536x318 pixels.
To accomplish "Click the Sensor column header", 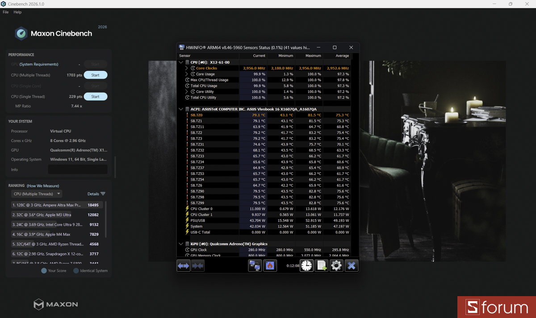I will click(x=209, y=56).
